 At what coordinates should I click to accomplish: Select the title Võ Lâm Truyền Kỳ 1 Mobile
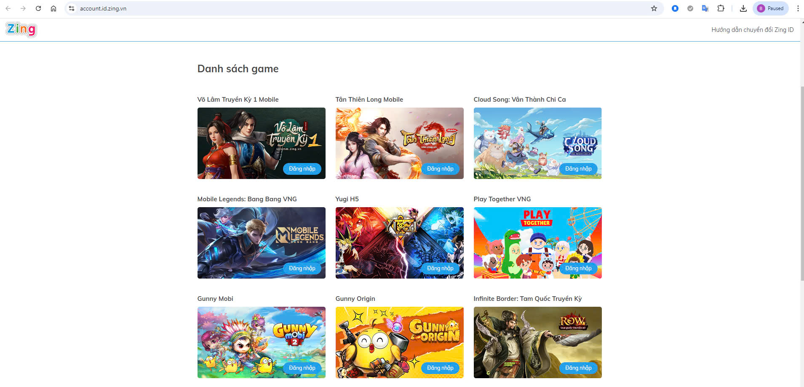point(238,100)
